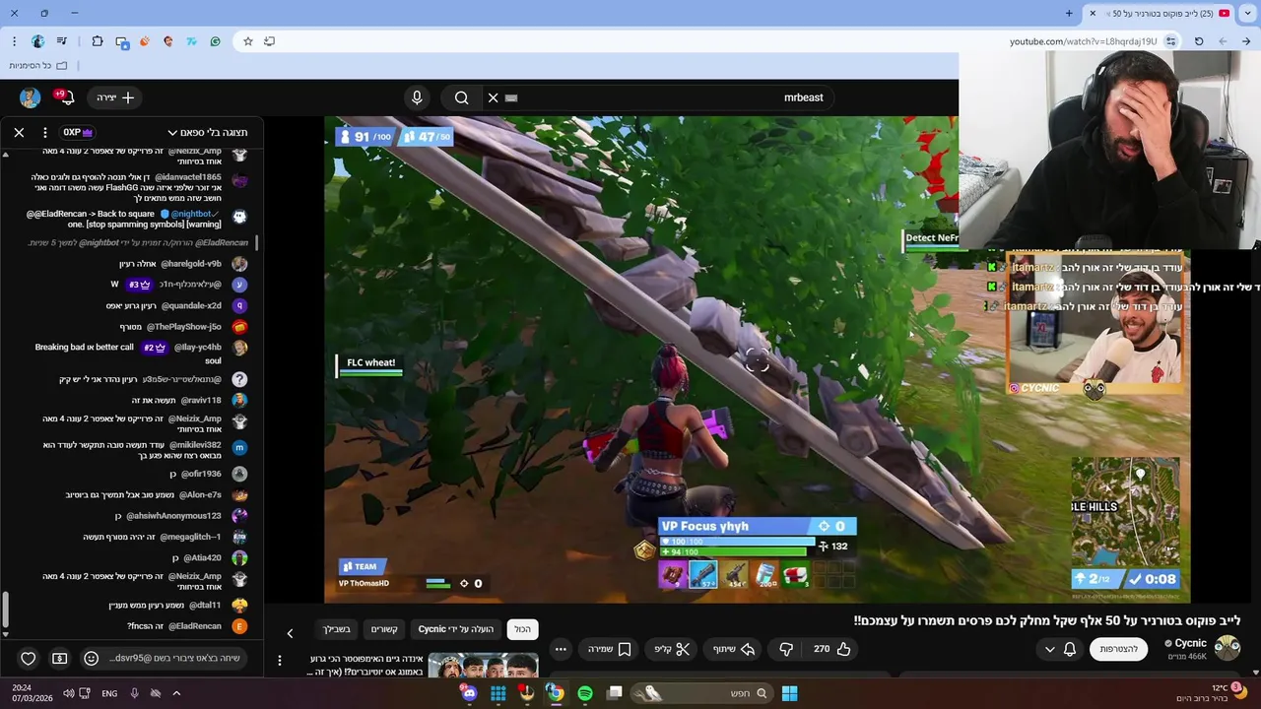Switch ENG input language

(x=109, y=693)
